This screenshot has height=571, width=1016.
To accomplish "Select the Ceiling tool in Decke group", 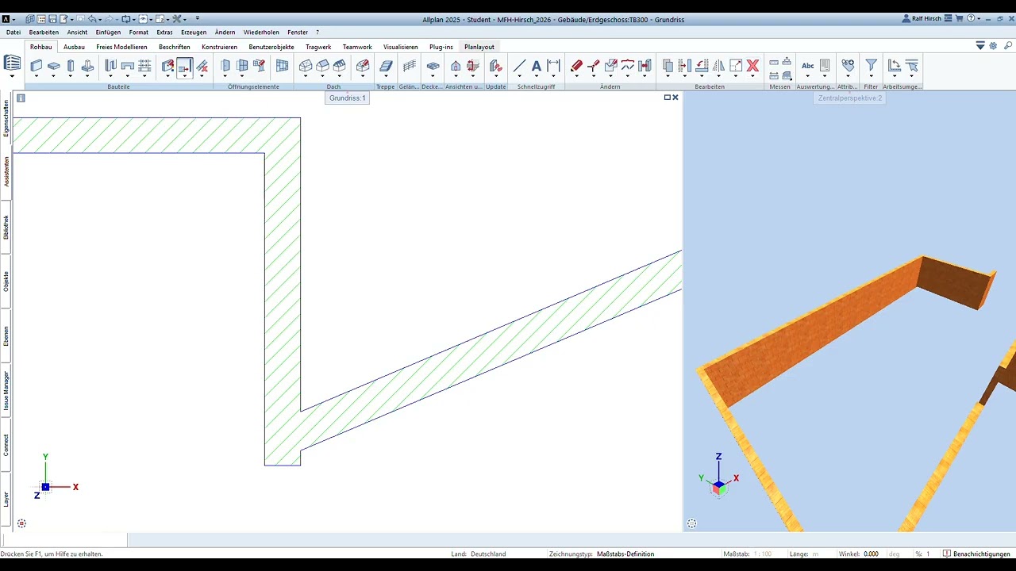I will coord(433,66).
